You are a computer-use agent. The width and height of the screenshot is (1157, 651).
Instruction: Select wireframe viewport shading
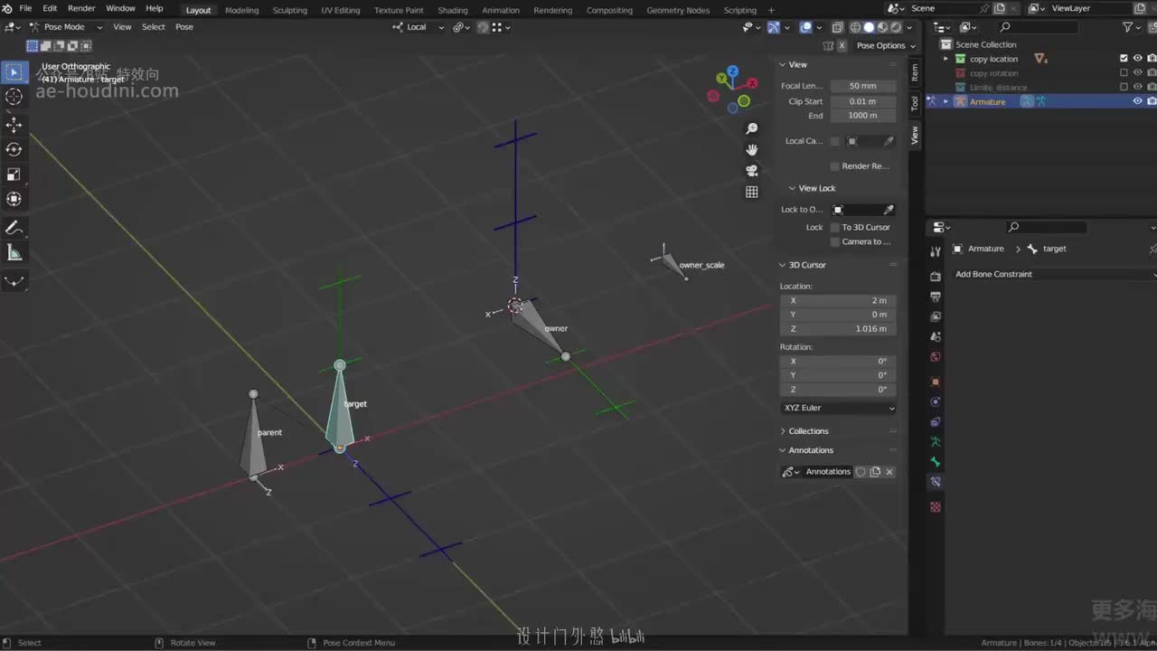point(855,27)
